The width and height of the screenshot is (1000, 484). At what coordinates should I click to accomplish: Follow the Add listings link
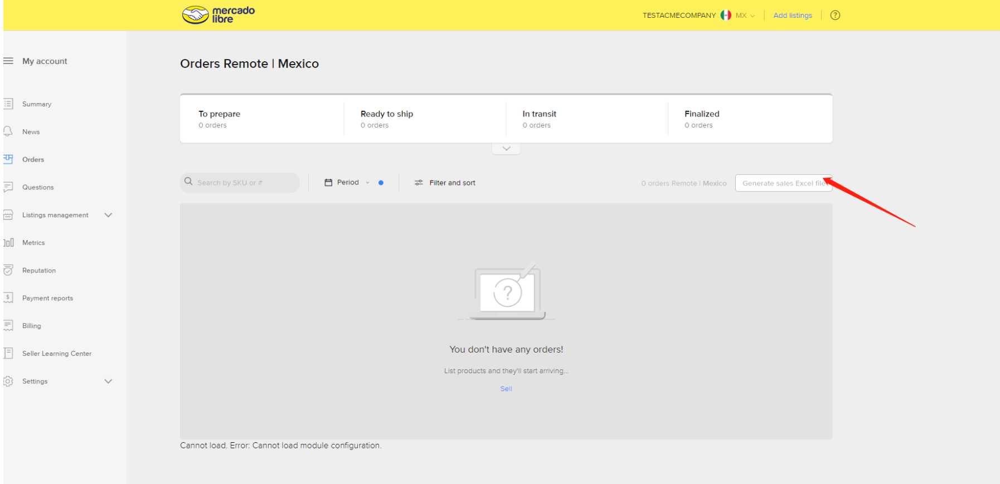click(792, 16)
